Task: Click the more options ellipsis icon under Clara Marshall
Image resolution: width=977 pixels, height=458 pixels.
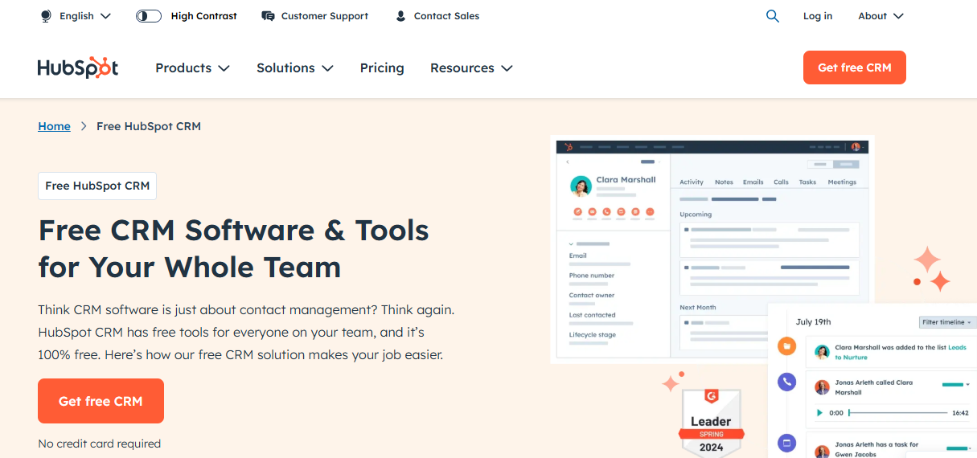Action: (650, 212)
